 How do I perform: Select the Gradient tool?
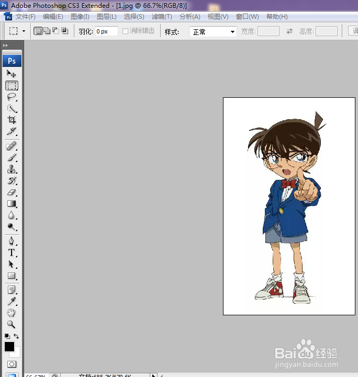[12, 203]
